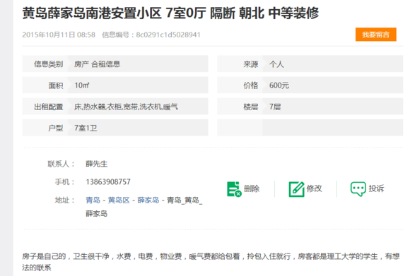Click the price value 600元
Screen dimensions: 410x276
279,85
